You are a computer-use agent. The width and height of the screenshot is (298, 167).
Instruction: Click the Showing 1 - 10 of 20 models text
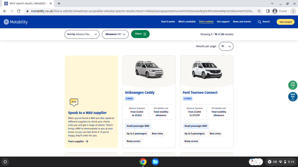[217, 34]
